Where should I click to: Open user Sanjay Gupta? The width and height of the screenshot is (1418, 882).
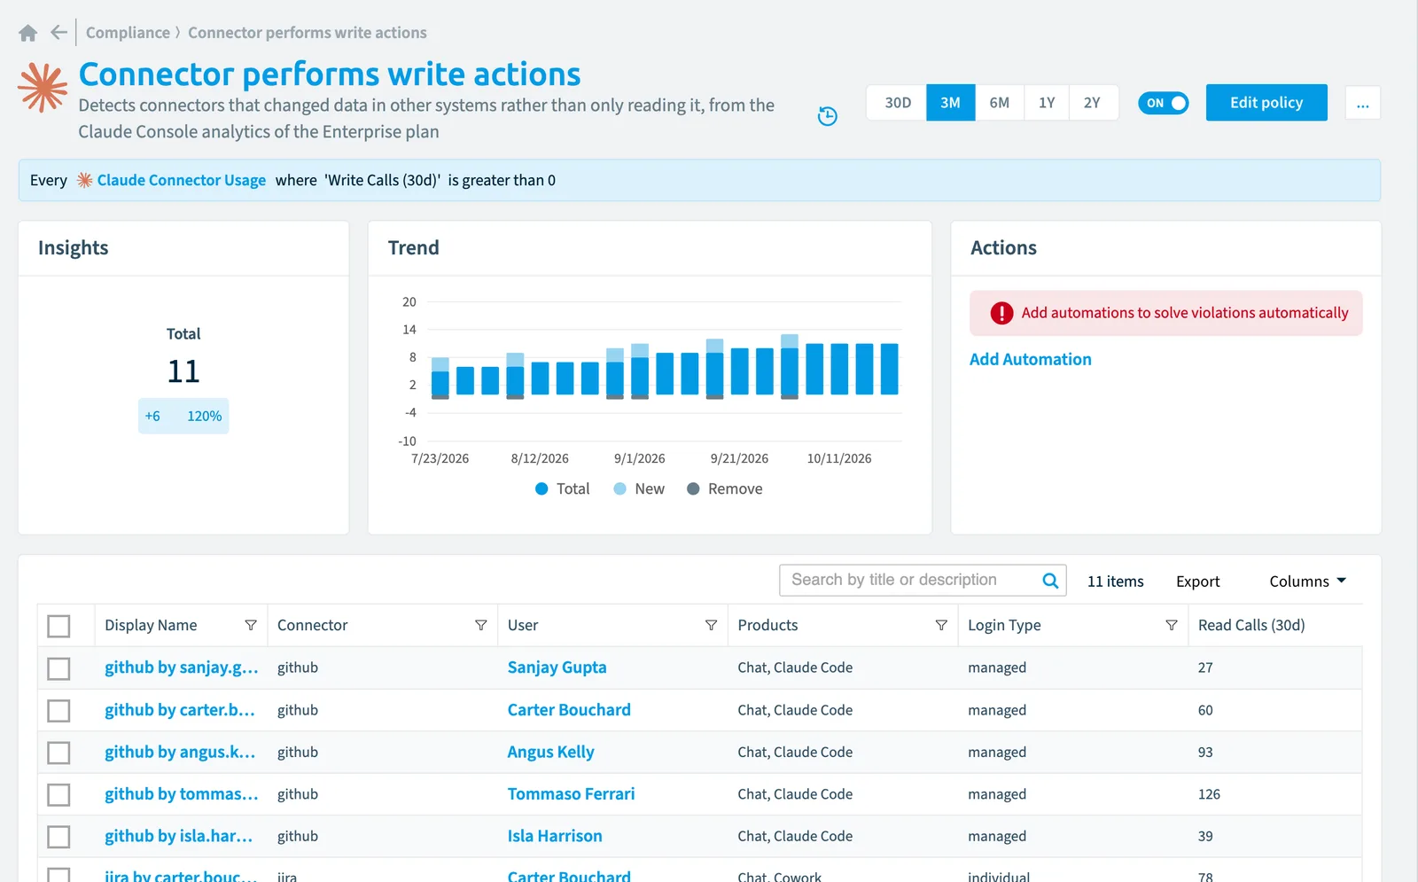[557, 667]
